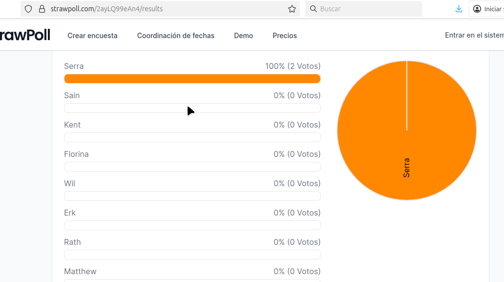This screenshot has width=504, height=282.
Task: Click Matthew's "0% (0 Votos)" count
Action: tap(297, 271)
